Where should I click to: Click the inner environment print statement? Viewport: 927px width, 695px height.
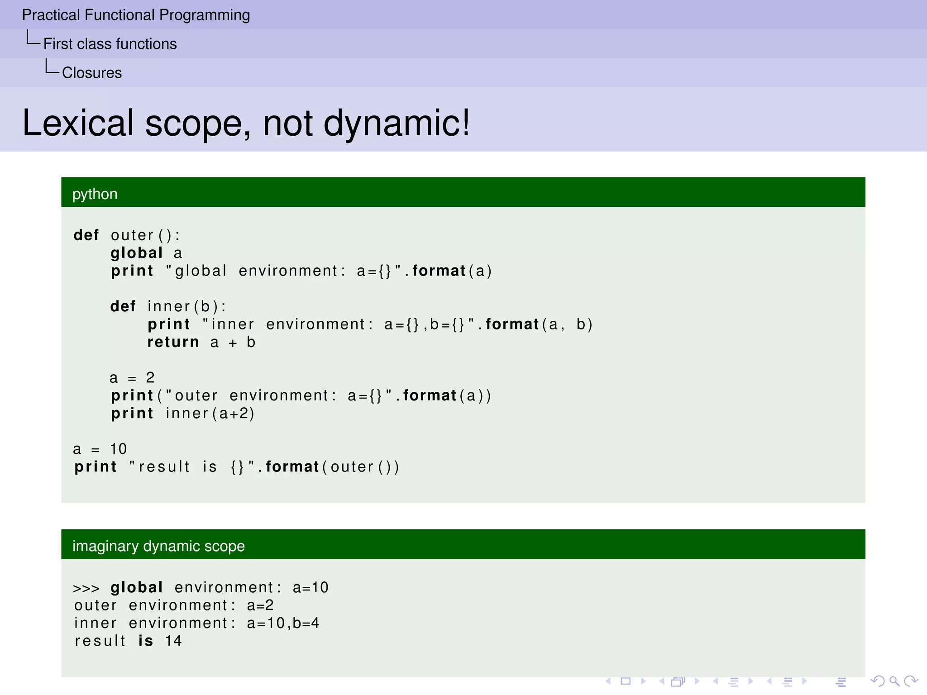[370, 324]
